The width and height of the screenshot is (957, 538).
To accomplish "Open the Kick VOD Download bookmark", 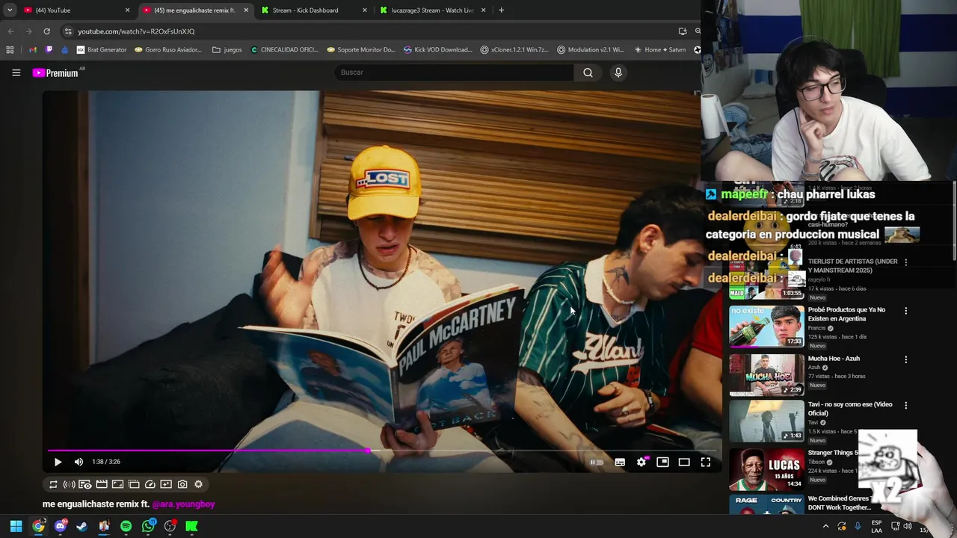I will (x=438, y=50).
